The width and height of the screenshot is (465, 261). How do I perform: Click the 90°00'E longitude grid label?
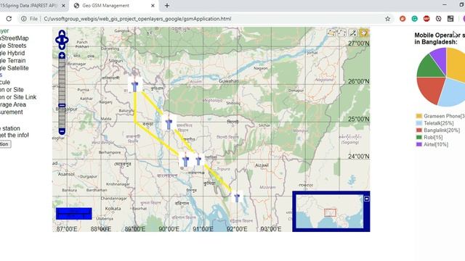pyautogui.click(x=169, y=229)
